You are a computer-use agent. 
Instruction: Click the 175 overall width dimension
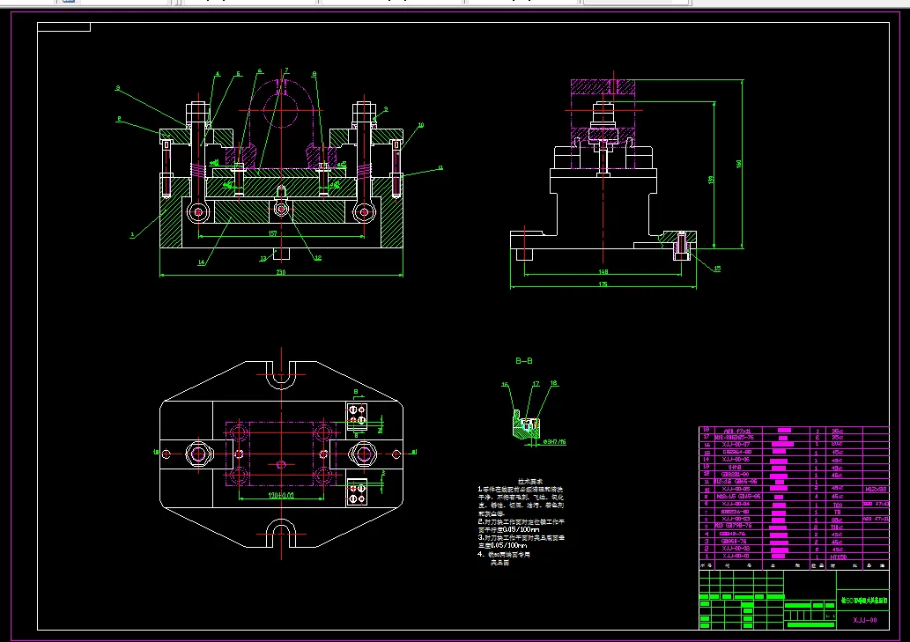pos(603,284)
